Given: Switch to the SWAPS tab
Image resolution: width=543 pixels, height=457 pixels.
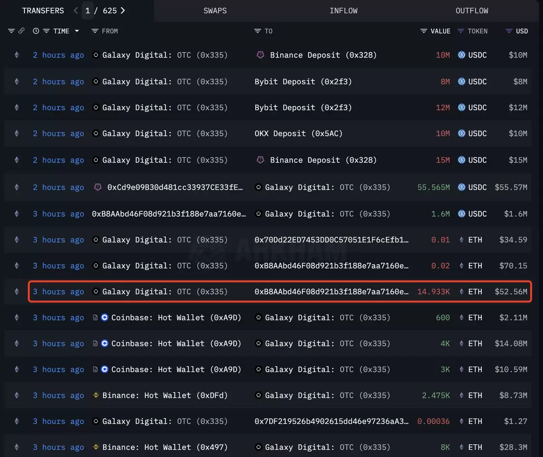Looking at the screenshot, I should tap(215, 10).
